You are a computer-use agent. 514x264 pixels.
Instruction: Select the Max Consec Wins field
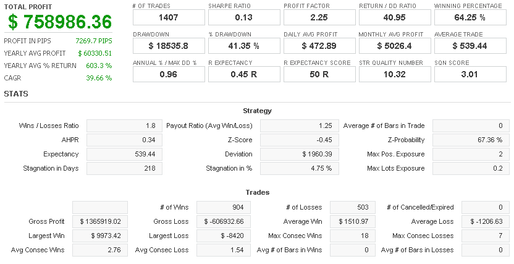[x=352, y=236]
